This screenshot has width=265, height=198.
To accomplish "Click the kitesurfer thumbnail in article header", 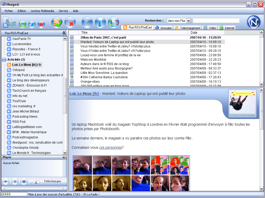I will 242,103.
